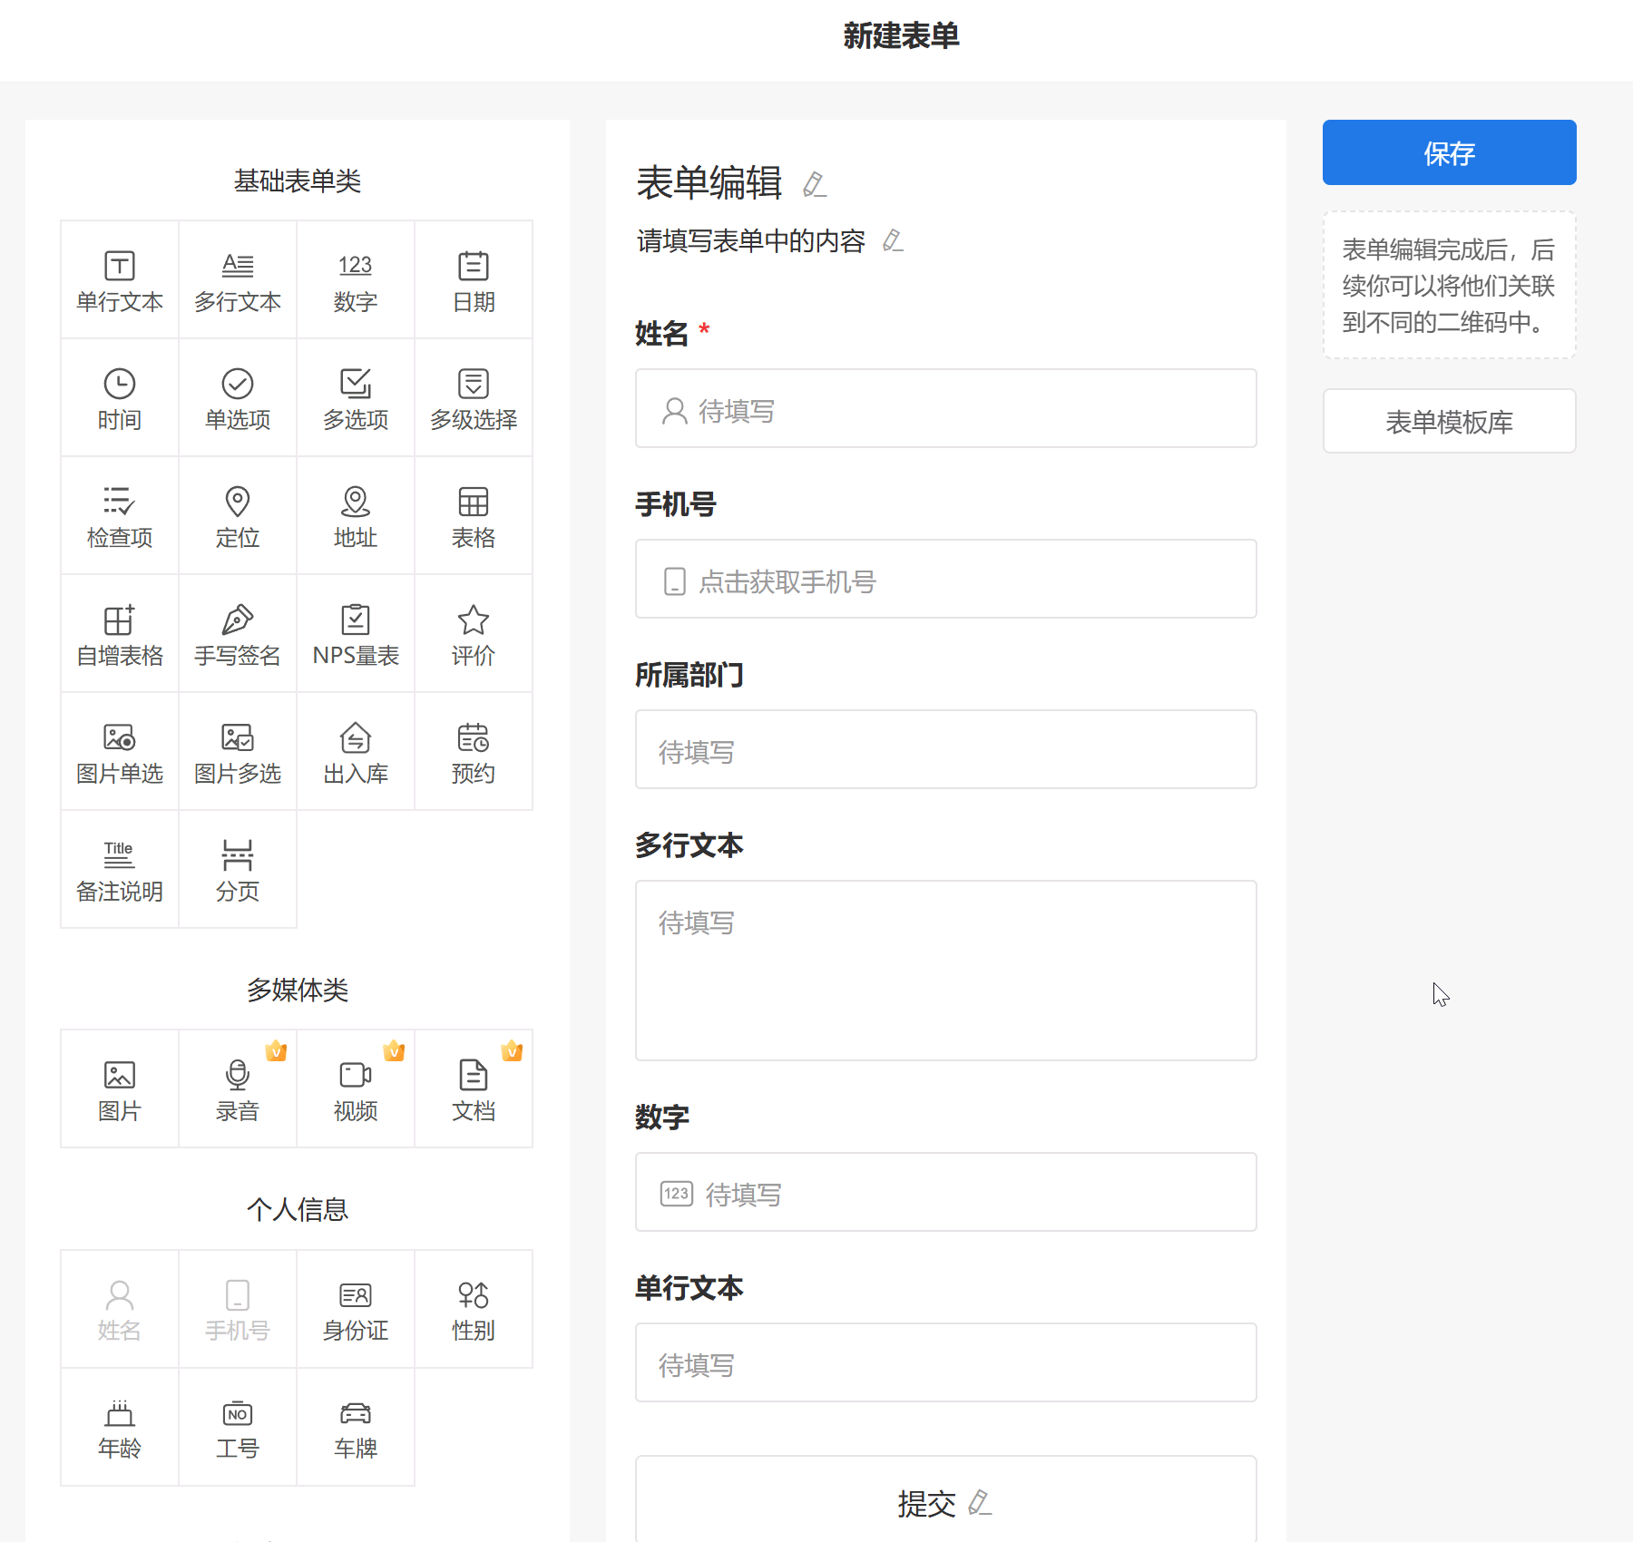The image size is (1633, 1542).
Task: Open the form template library
Action: (1449, 422)
